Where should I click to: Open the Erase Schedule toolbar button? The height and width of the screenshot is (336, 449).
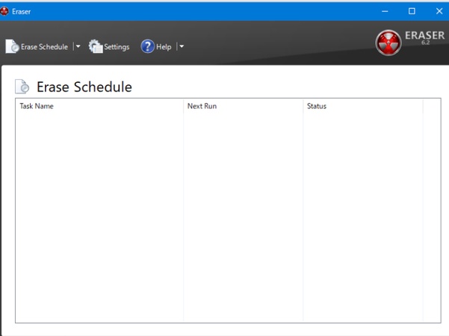click(x=37, y=46)
